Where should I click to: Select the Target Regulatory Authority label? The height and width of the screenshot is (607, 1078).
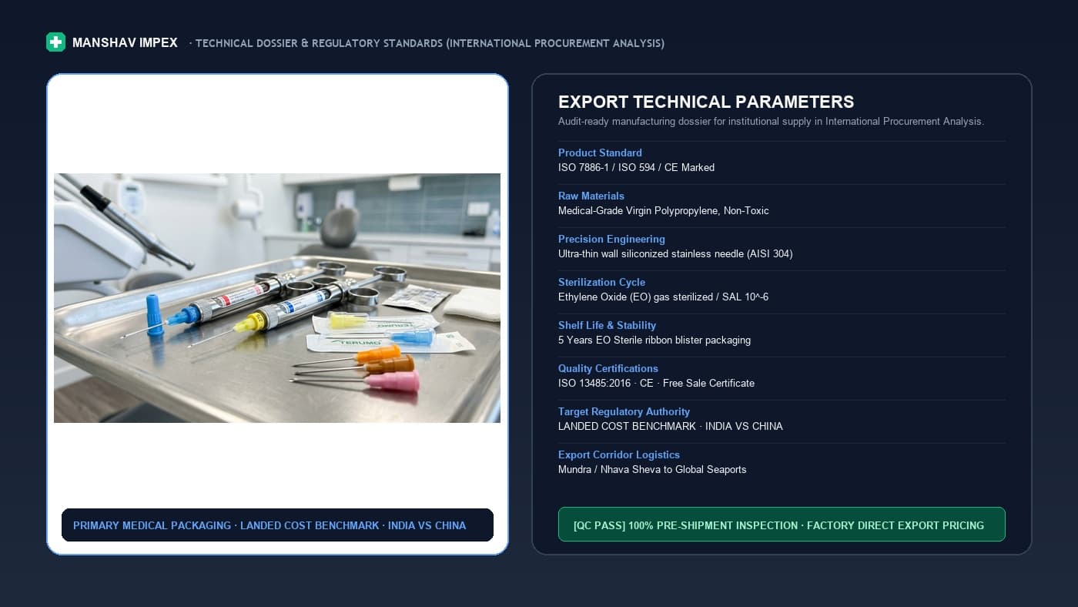[x=624, y=411]
